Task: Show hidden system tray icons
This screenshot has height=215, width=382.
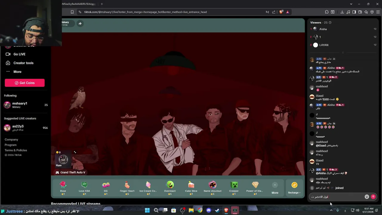Action: click(x=331, y=210)
